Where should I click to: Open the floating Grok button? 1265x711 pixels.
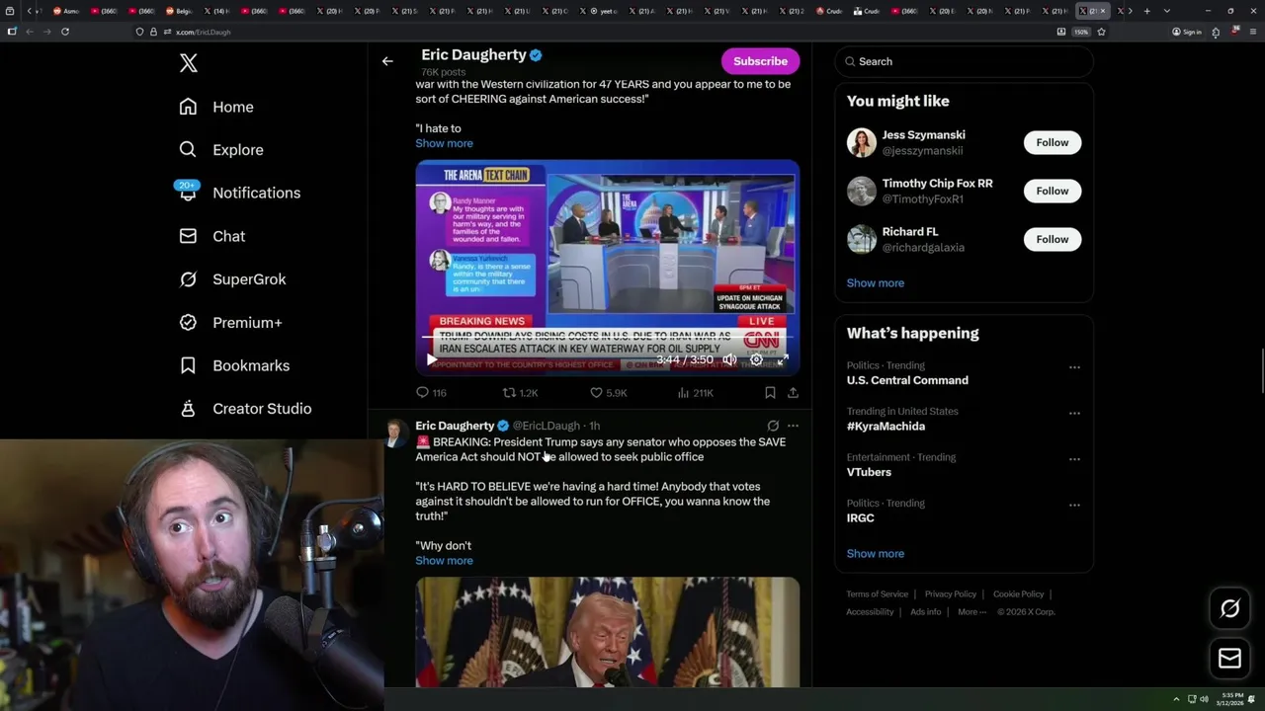1229,608
